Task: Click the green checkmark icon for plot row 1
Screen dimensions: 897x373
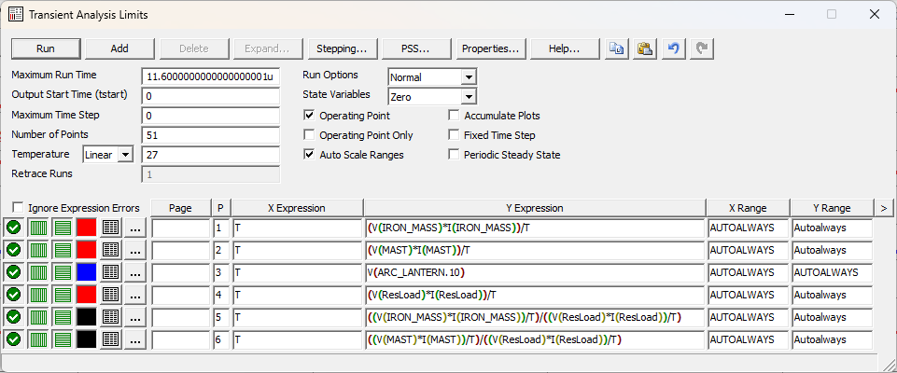Action: tap(14, 228)
